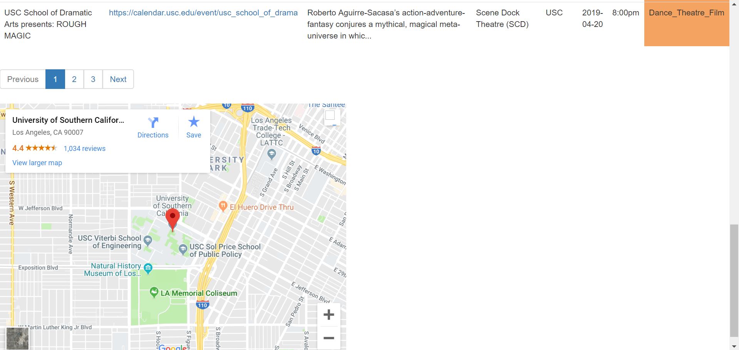739x350 pixels.
Task: Go to page 2
Action: (74, 79)
